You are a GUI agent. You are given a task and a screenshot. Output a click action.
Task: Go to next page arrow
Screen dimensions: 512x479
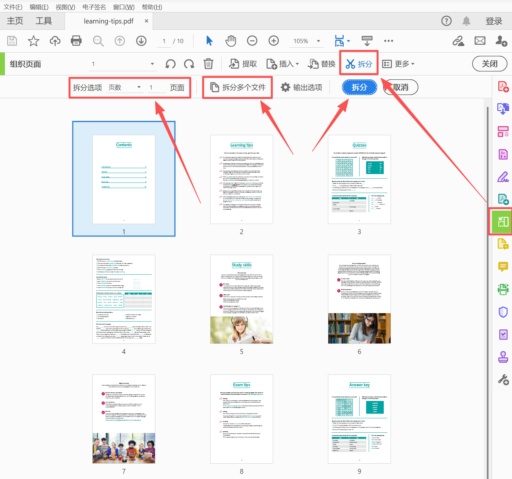(x=141, y=41)
